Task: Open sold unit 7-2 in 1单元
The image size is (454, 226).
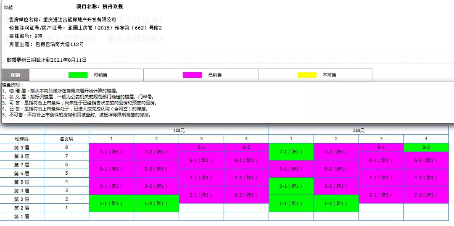Action: [156, 152]
